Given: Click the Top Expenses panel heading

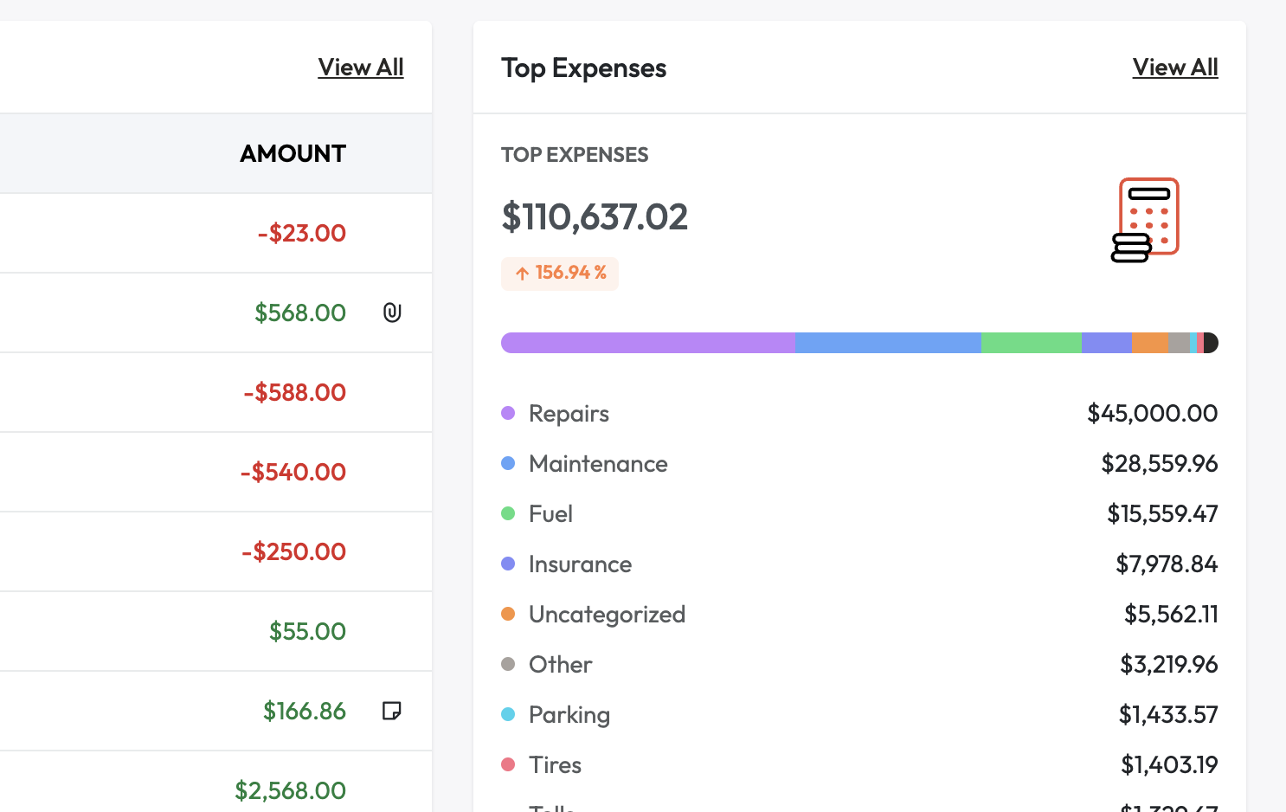Looking at the screenshot, I should [x=584, y=68].
